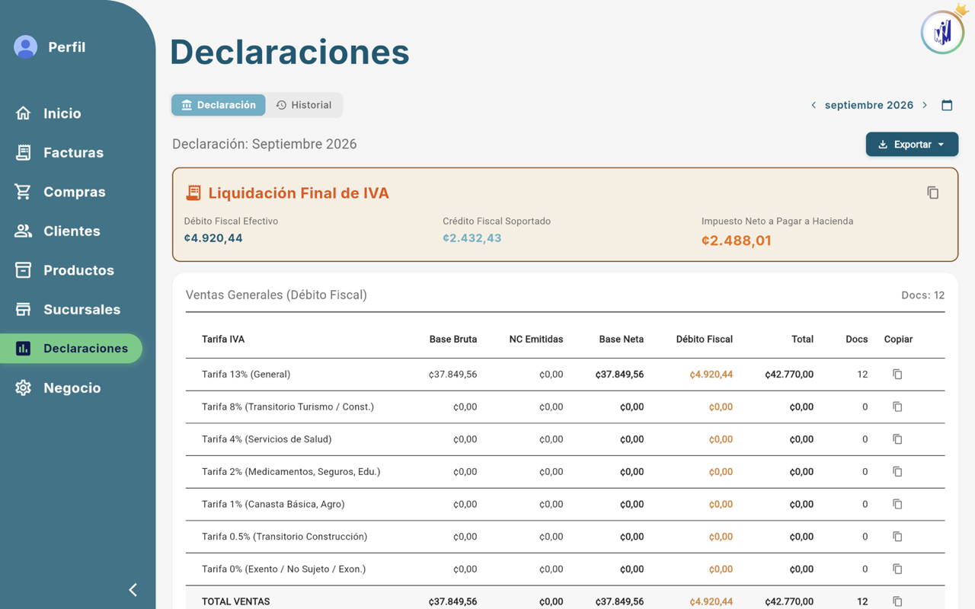Click the ¢2.432,43 crédito fiscal value
Image resolution: width=975 pixels, height=609 pixels.
(x=472, y=238)
